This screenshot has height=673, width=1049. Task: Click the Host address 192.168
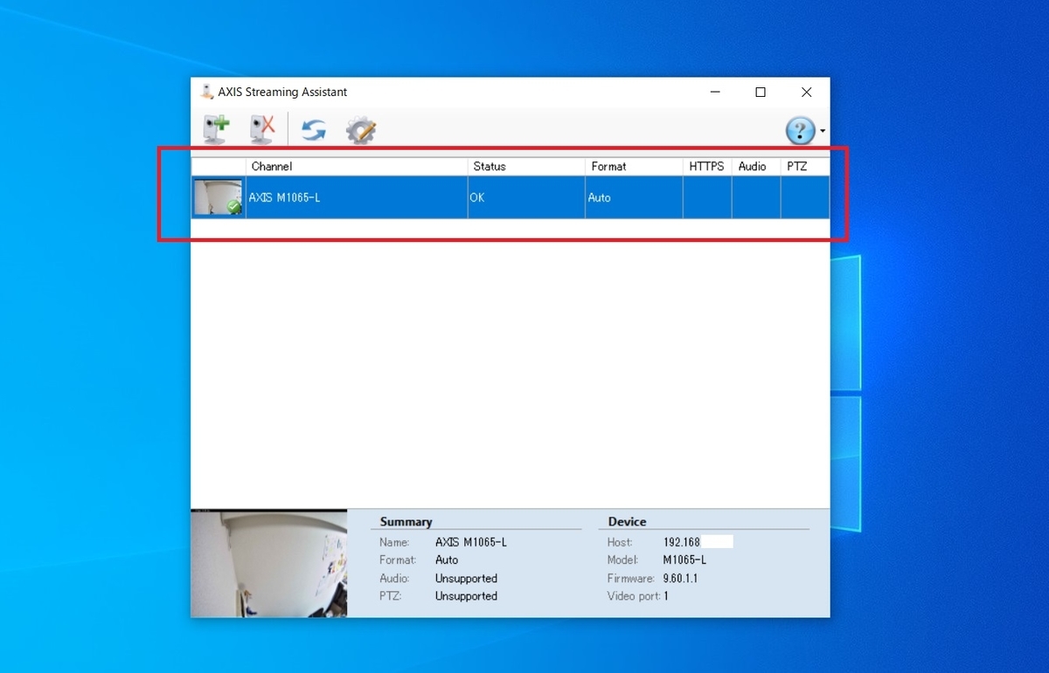pos(682,542)
